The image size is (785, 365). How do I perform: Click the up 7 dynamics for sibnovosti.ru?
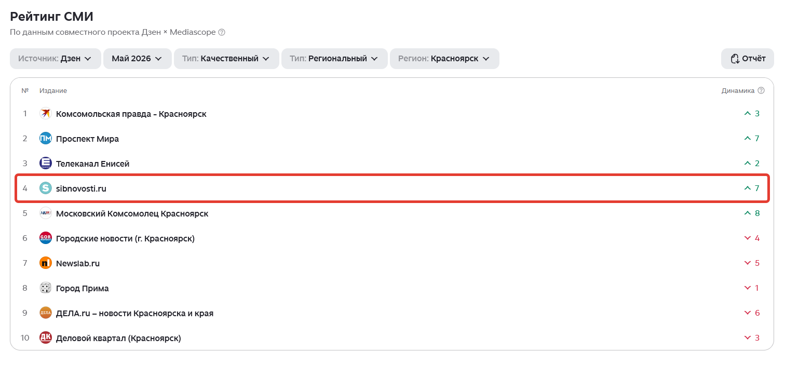pyautogui.click(x=752, y=188)
